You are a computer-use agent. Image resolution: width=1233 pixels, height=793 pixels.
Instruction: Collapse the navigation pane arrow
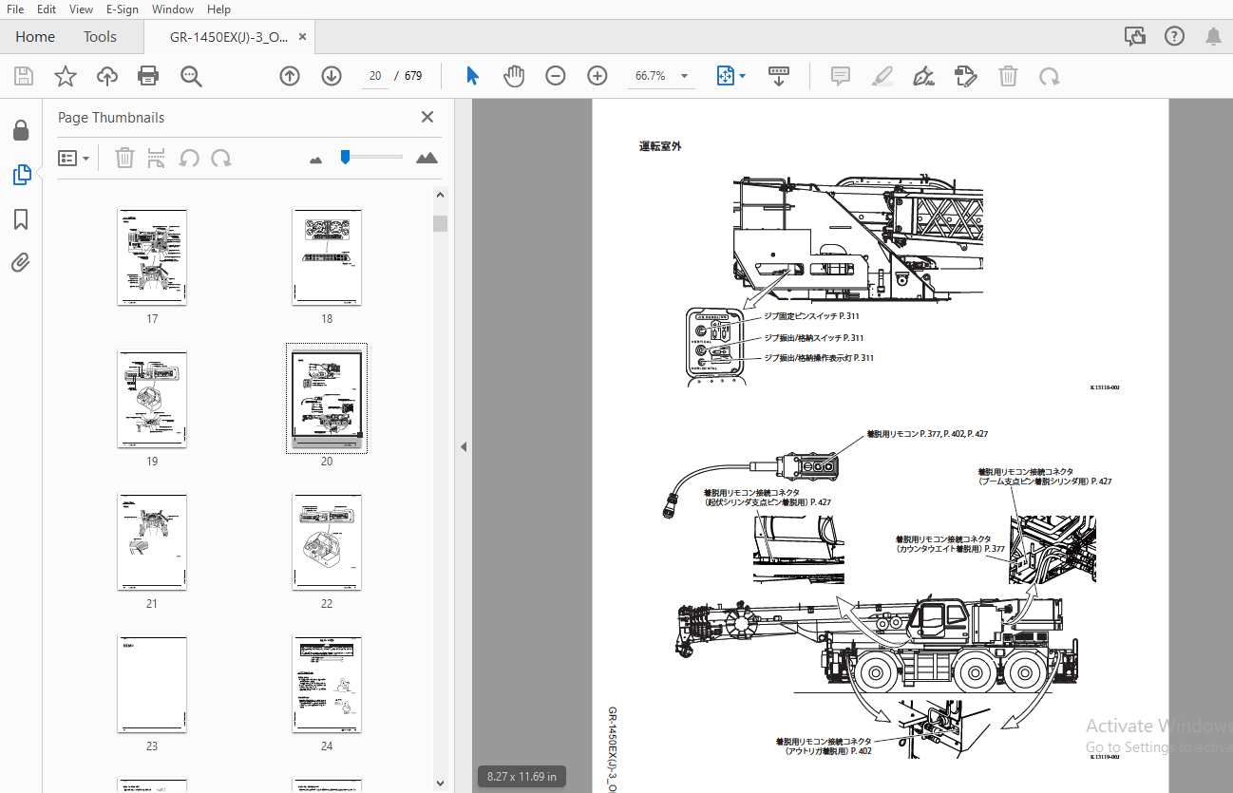464,446
